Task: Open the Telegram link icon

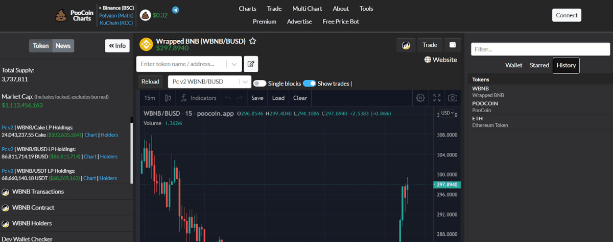Action: click(x=175, y=10)
